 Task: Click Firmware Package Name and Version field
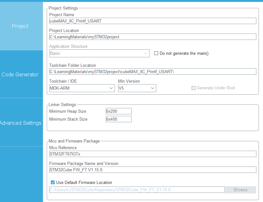(x=152, y=170)
